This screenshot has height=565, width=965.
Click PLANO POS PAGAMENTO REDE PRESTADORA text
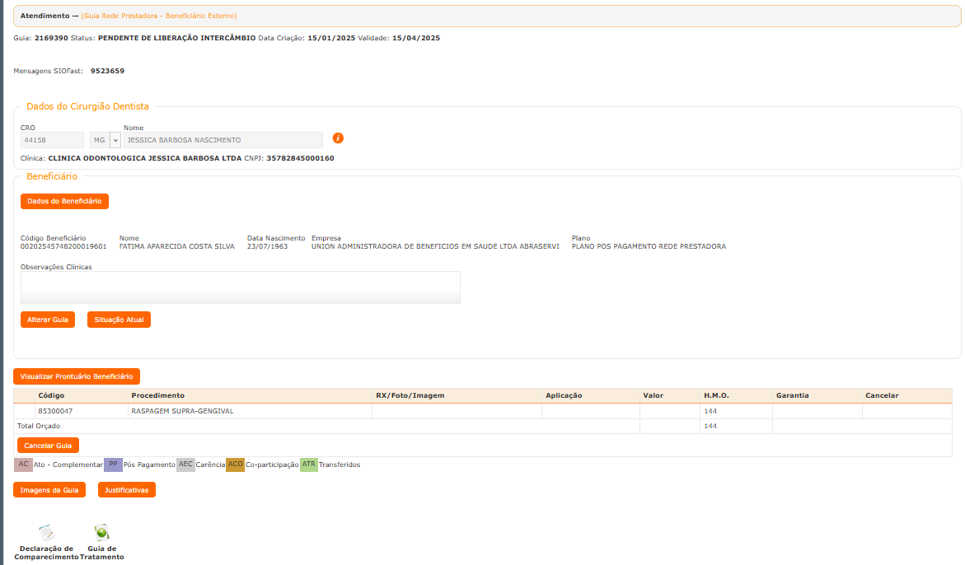click(649, 246)
